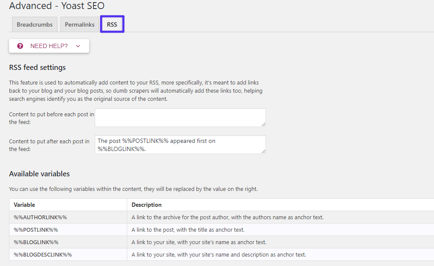
Task: Click the site's name and description row text
Action: (218, 255)
